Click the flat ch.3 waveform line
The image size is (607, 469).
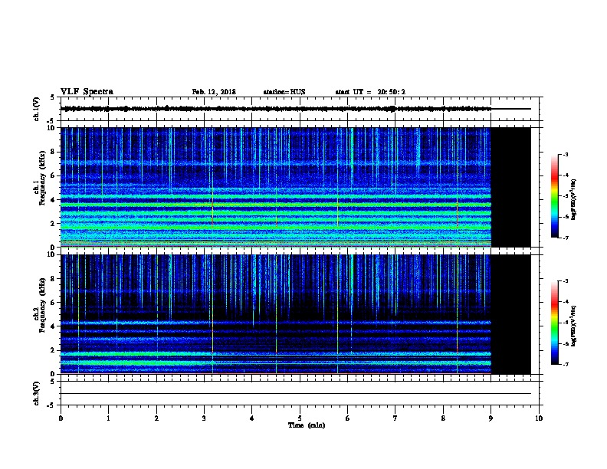[296, 394]
